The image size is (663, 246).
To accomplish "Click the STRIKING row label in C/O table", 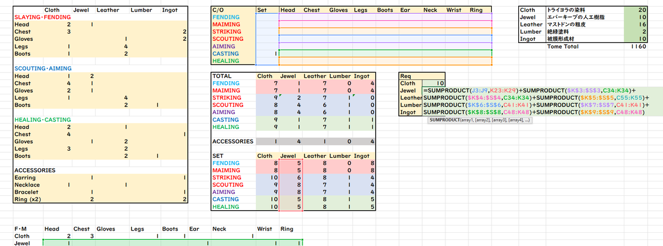I will 227,31.
